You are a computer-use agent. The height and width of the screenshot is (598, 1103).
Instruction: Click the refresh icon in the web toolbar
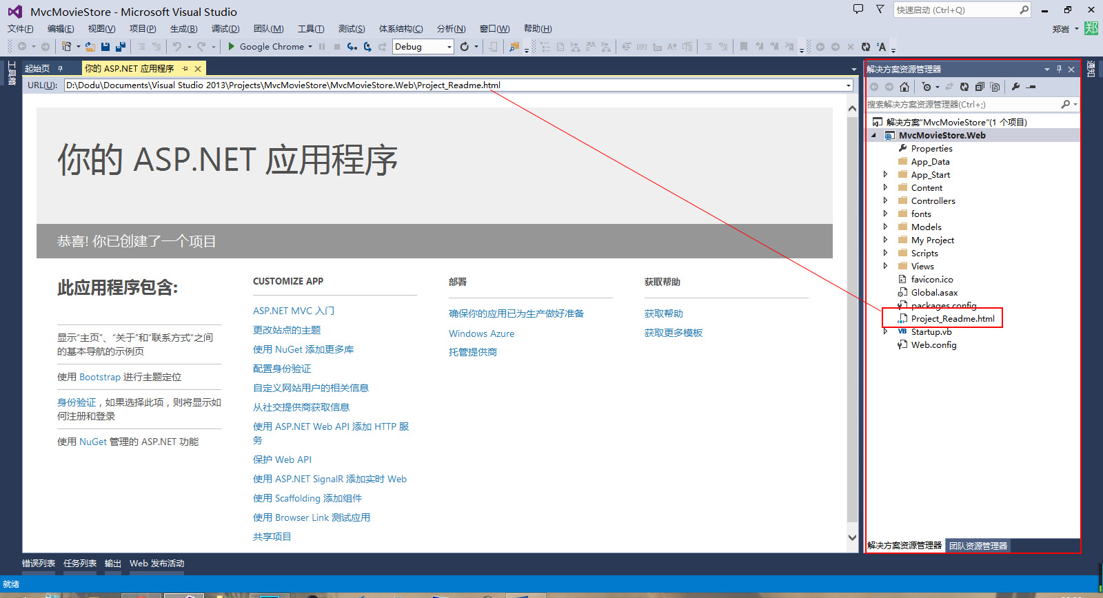(x=866, y=47)
